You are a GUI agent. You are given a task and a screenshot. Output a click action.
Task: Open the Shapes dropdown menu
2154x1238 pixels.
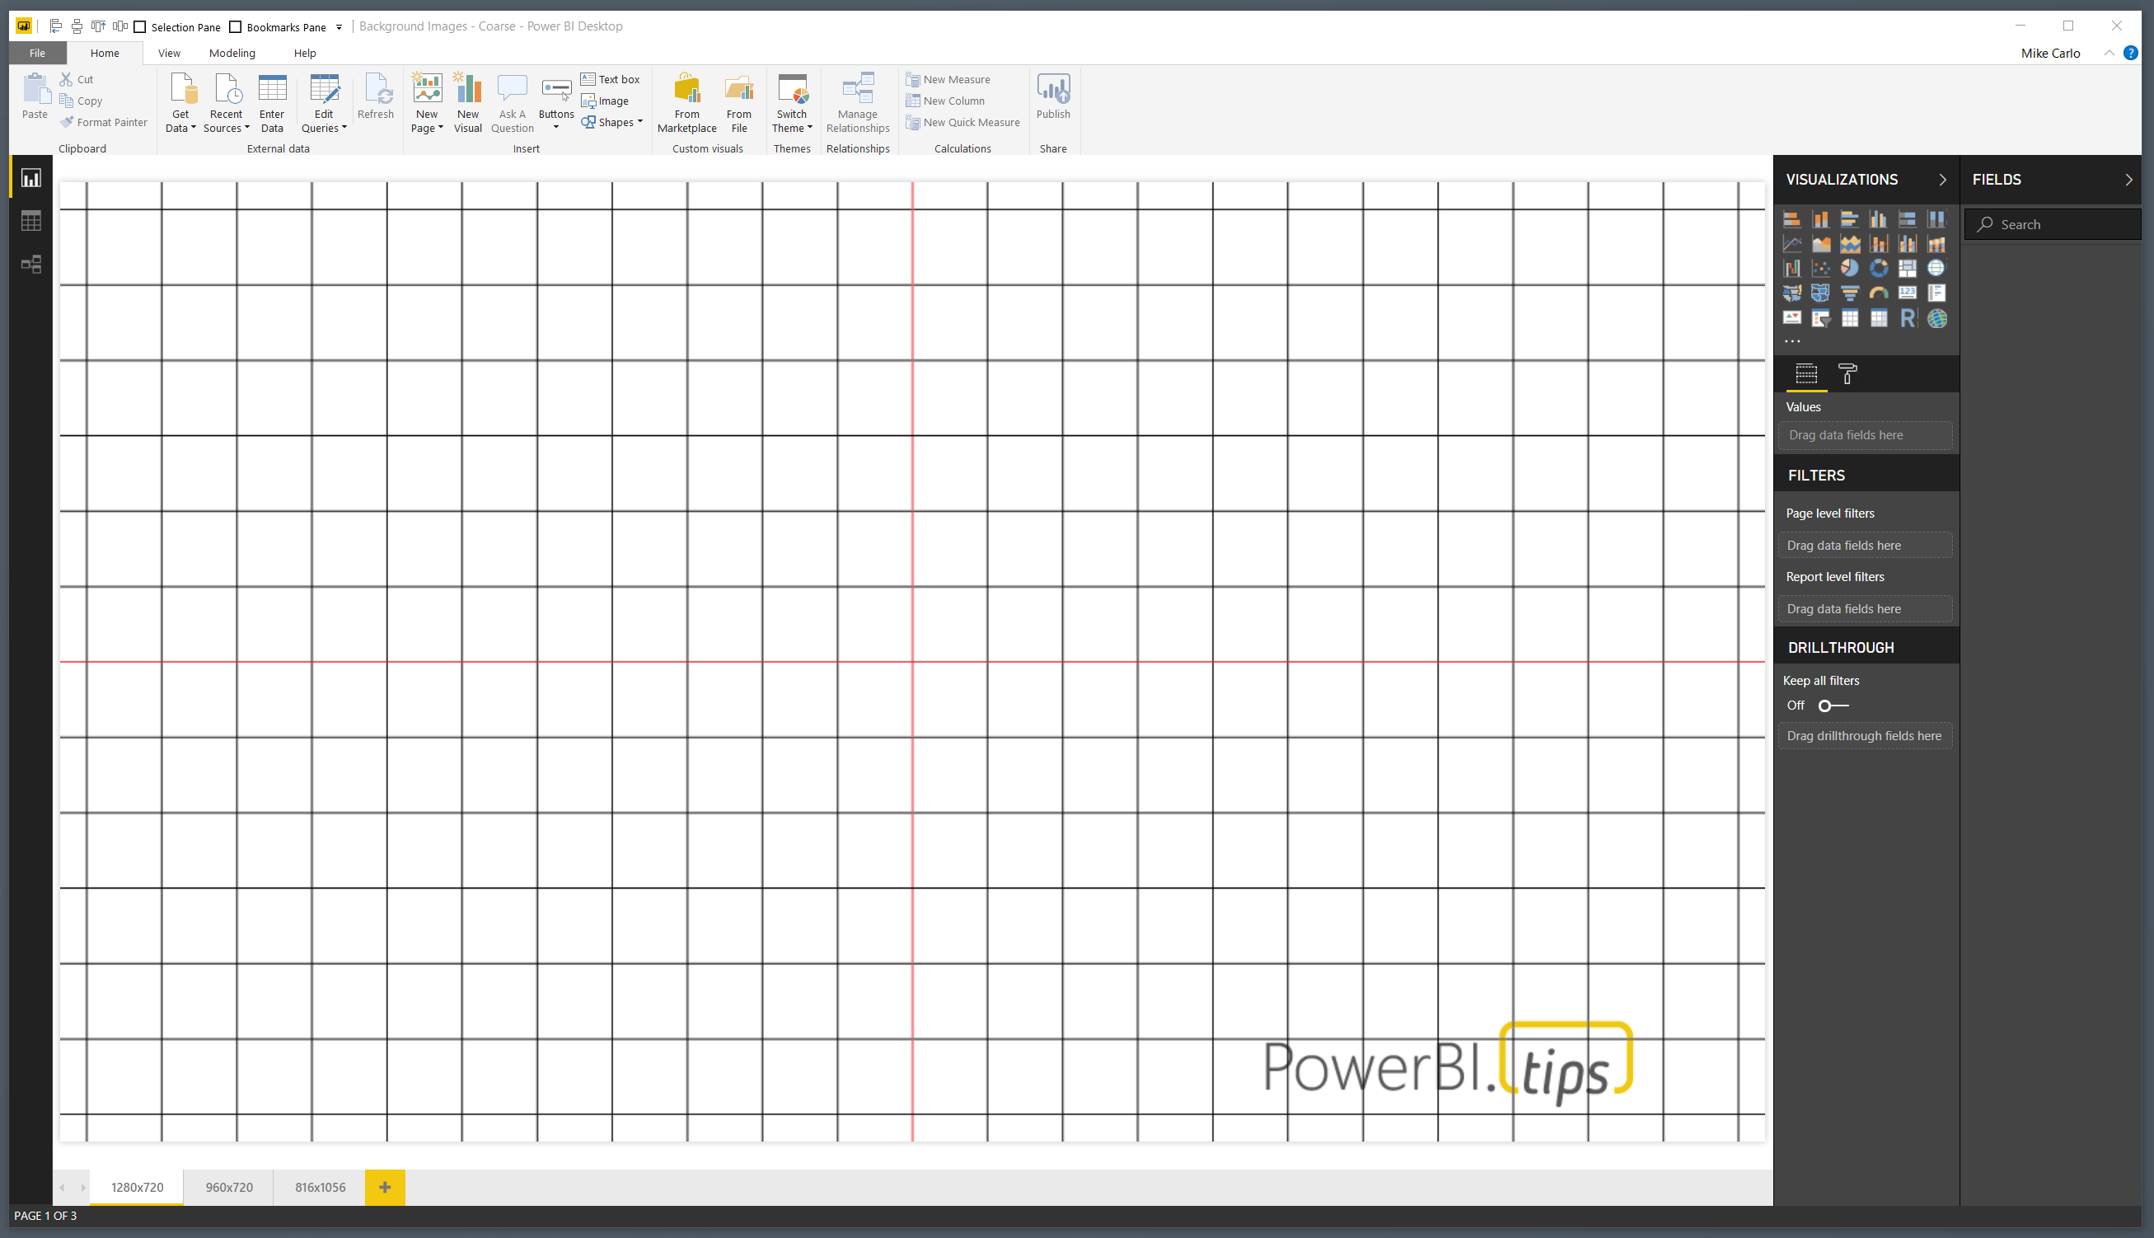point(612,123)
